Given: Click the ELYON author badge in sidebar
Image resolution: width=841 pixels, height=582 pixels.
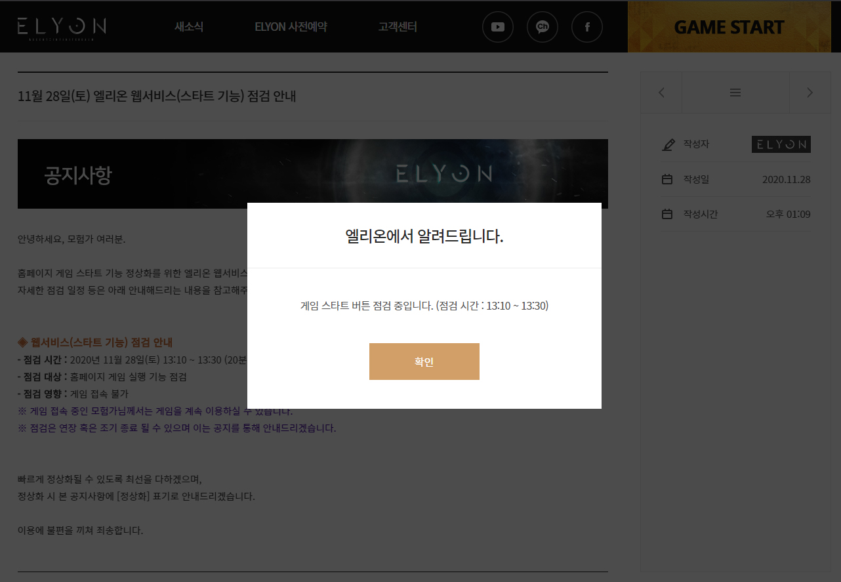Looking at the screenshot, I should click(x=781, y=144).
